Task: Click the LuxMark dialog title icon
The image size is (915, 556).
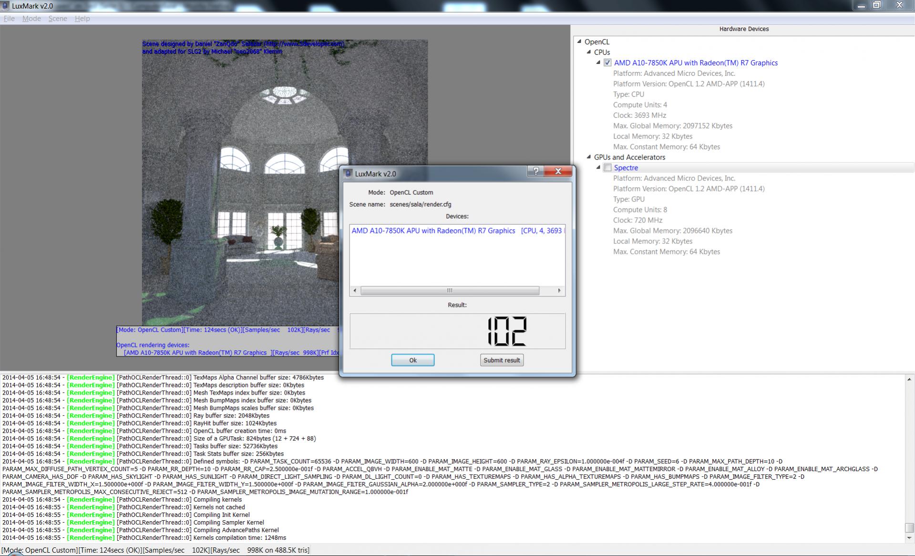Action: pos(348,174)
